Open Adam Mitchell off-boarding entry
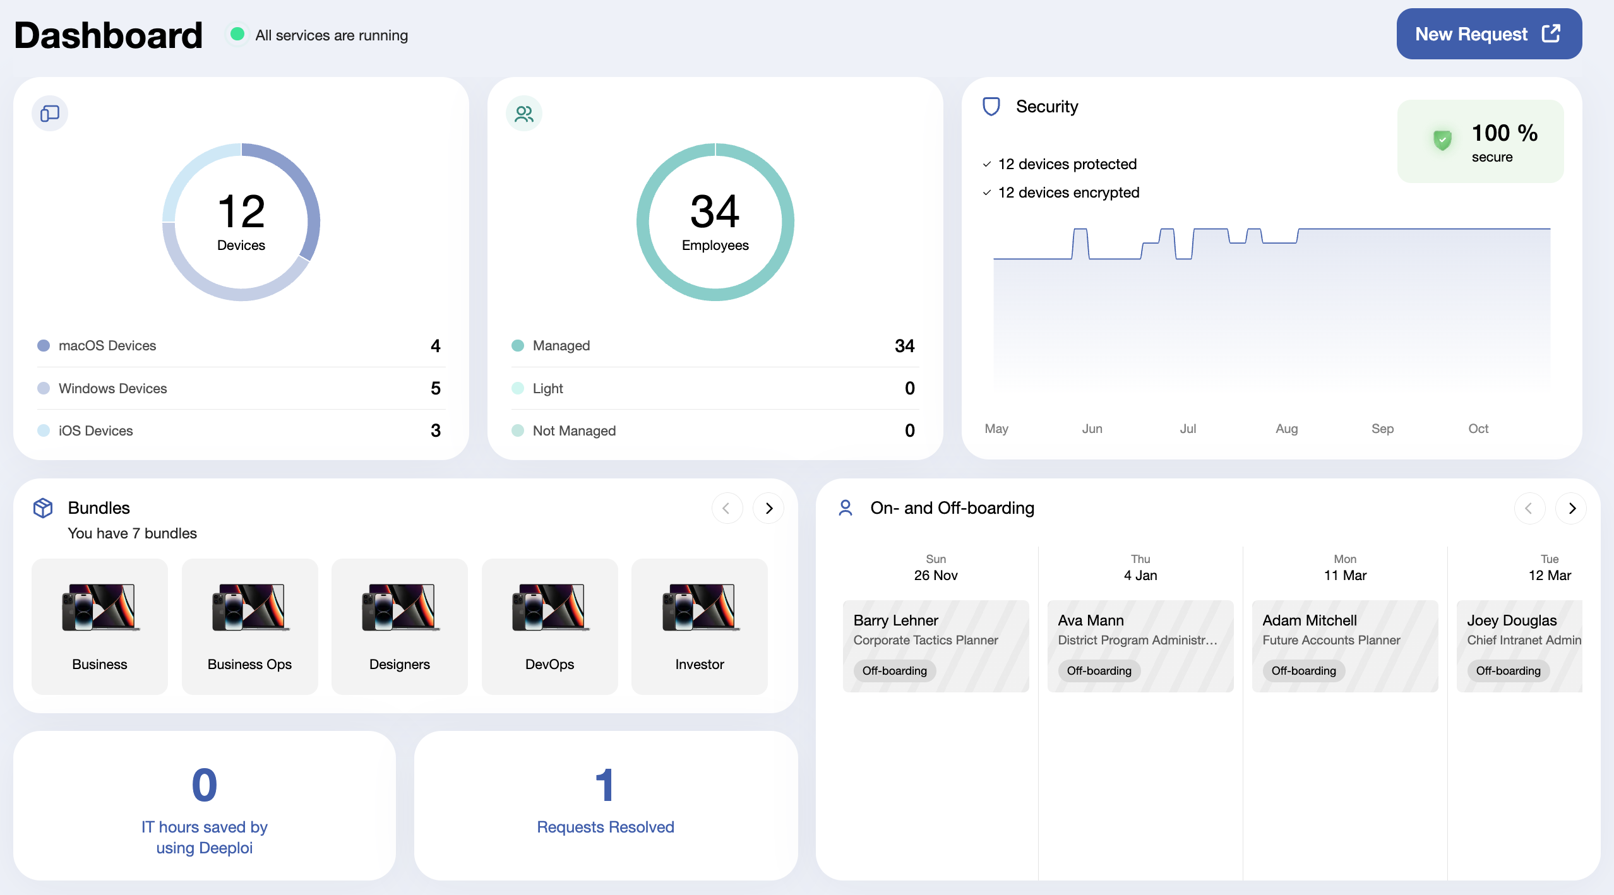Viewport: 1614px width, 895px height. pos(1345,646)
